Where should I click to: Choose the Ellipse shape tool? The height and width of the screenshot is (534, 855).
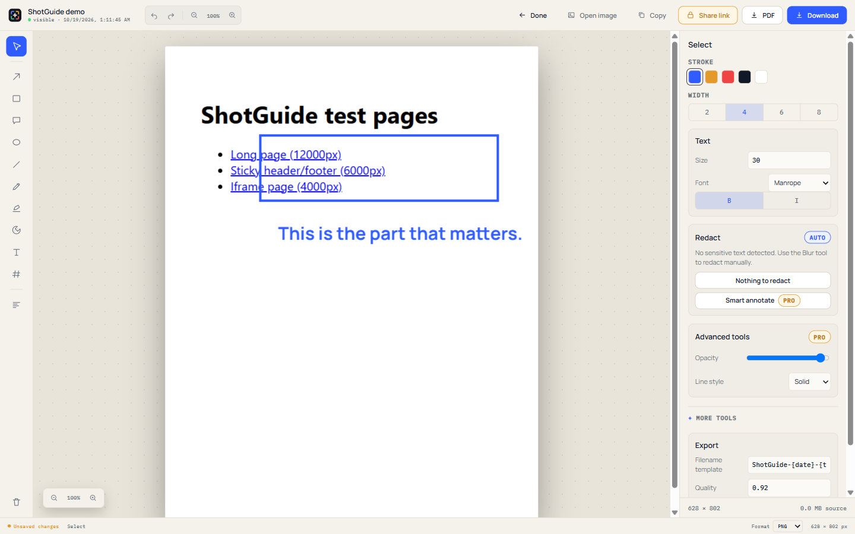tap(16, 142)
